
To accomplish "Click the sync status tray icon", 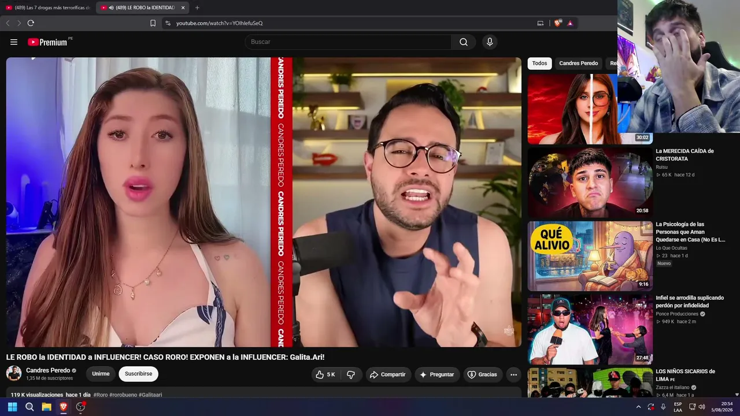I will pyautogui.click(x=651, y=407).
